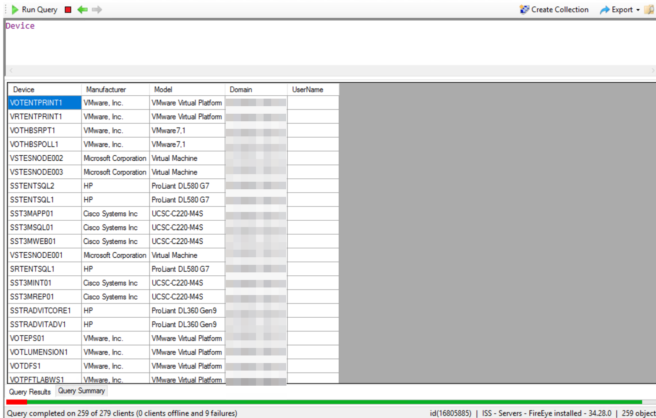
Task: Sort by the UserName column header
Action: [313, 89]
